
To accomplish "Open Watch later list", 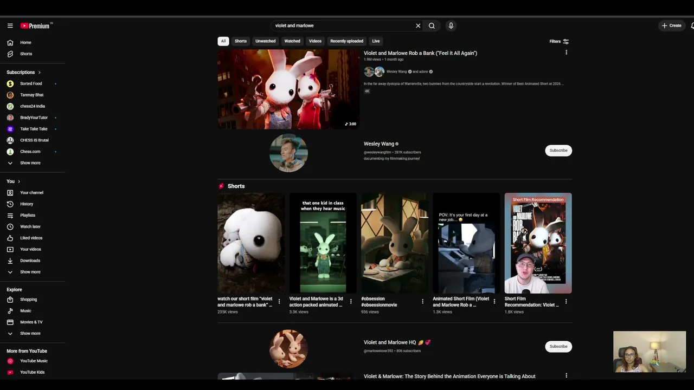I will (33, 227).
